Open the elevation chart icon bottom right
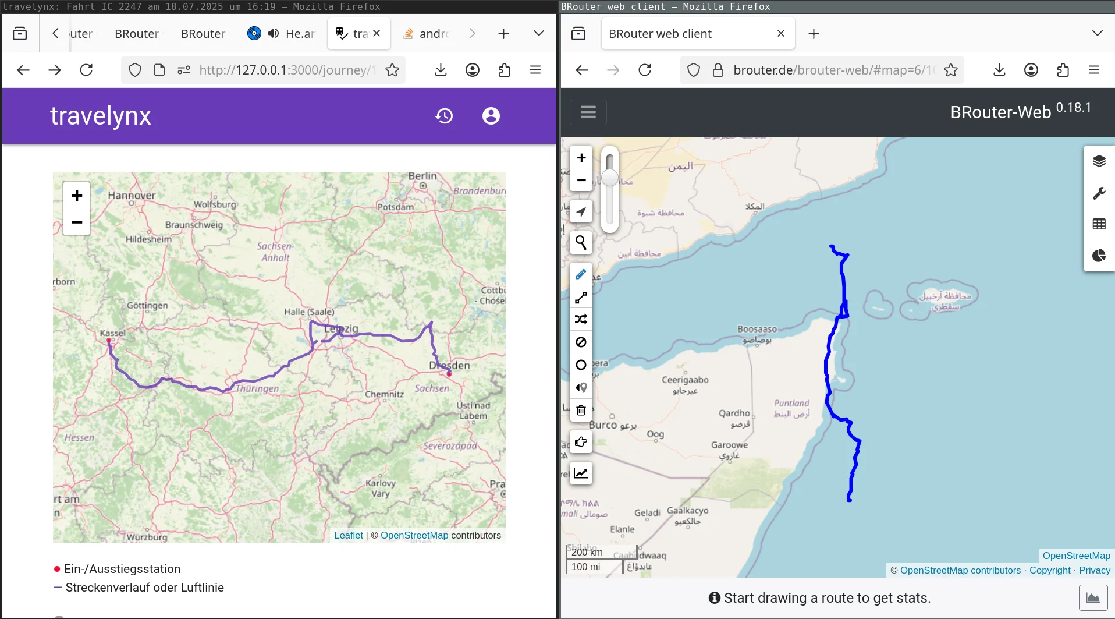 coord(1093,597)
